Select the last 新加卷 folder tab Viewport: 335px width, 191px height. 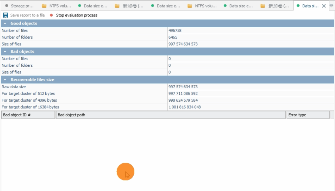[x=275, y=6]
